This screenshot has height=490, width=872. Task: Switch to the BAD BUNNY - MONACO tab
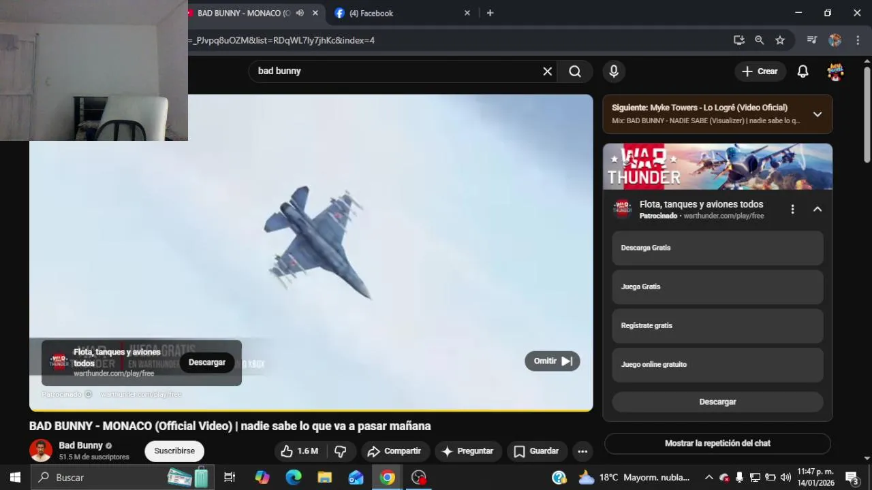pos(243,13)
